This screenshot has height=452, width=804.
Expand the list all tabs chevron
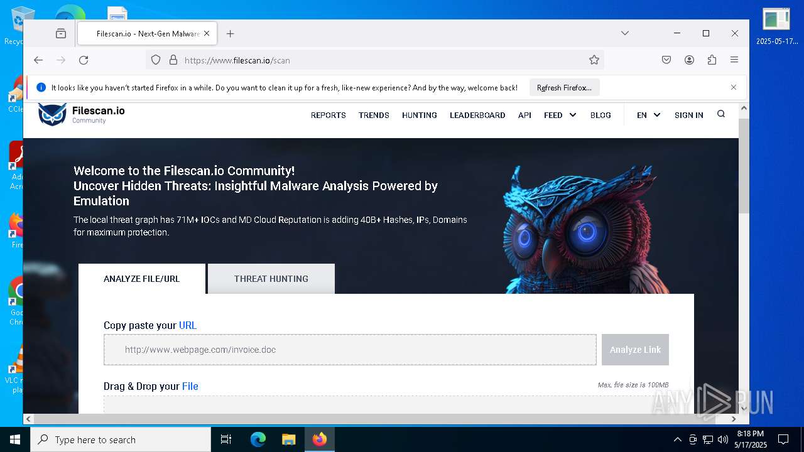[x=625, y=33]
